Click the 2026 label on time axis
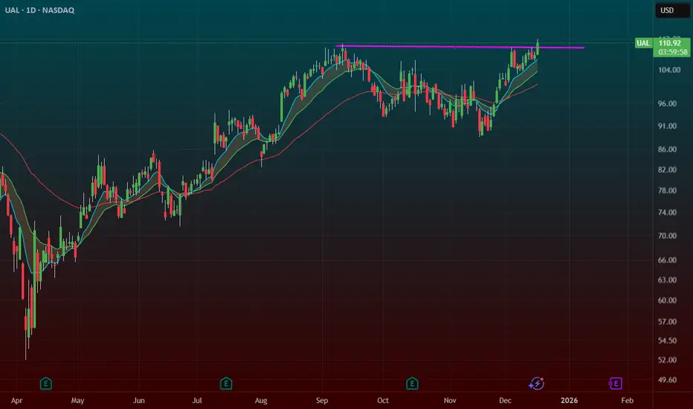The width and height of the screenshot is (693, 409). point(570,401)
